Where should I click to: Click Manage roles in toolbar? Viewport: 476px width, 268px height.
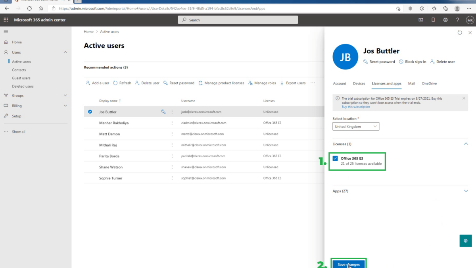(x=262, y=83)
